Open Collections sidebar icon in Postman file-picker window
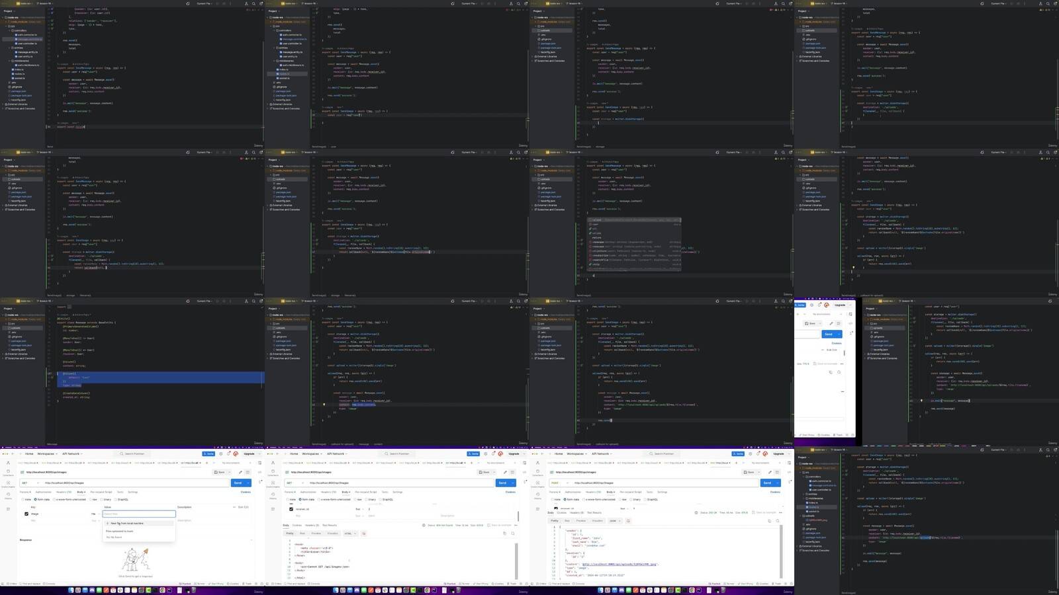The height and width of the screenshot is (595, 1059). click(8, 473)
